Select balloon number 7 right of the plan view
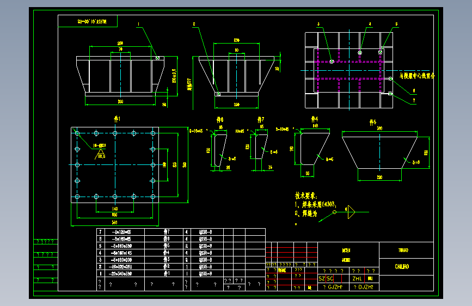The width and height of the screenshot is (472, 306). pos(414,101)
